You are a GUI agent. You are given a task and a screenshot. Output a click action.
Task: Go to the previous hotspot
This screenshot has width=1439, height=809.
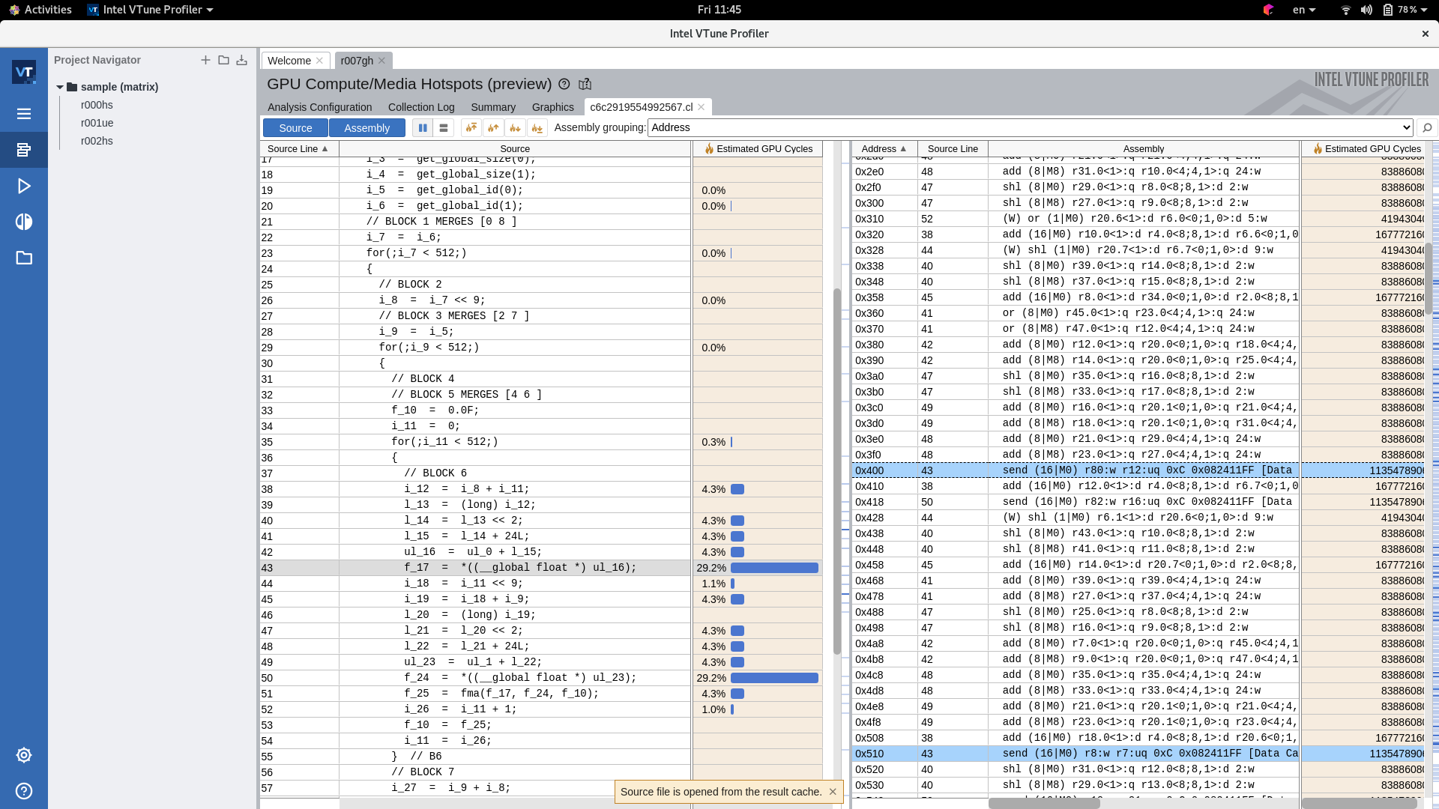coord(493,128)
